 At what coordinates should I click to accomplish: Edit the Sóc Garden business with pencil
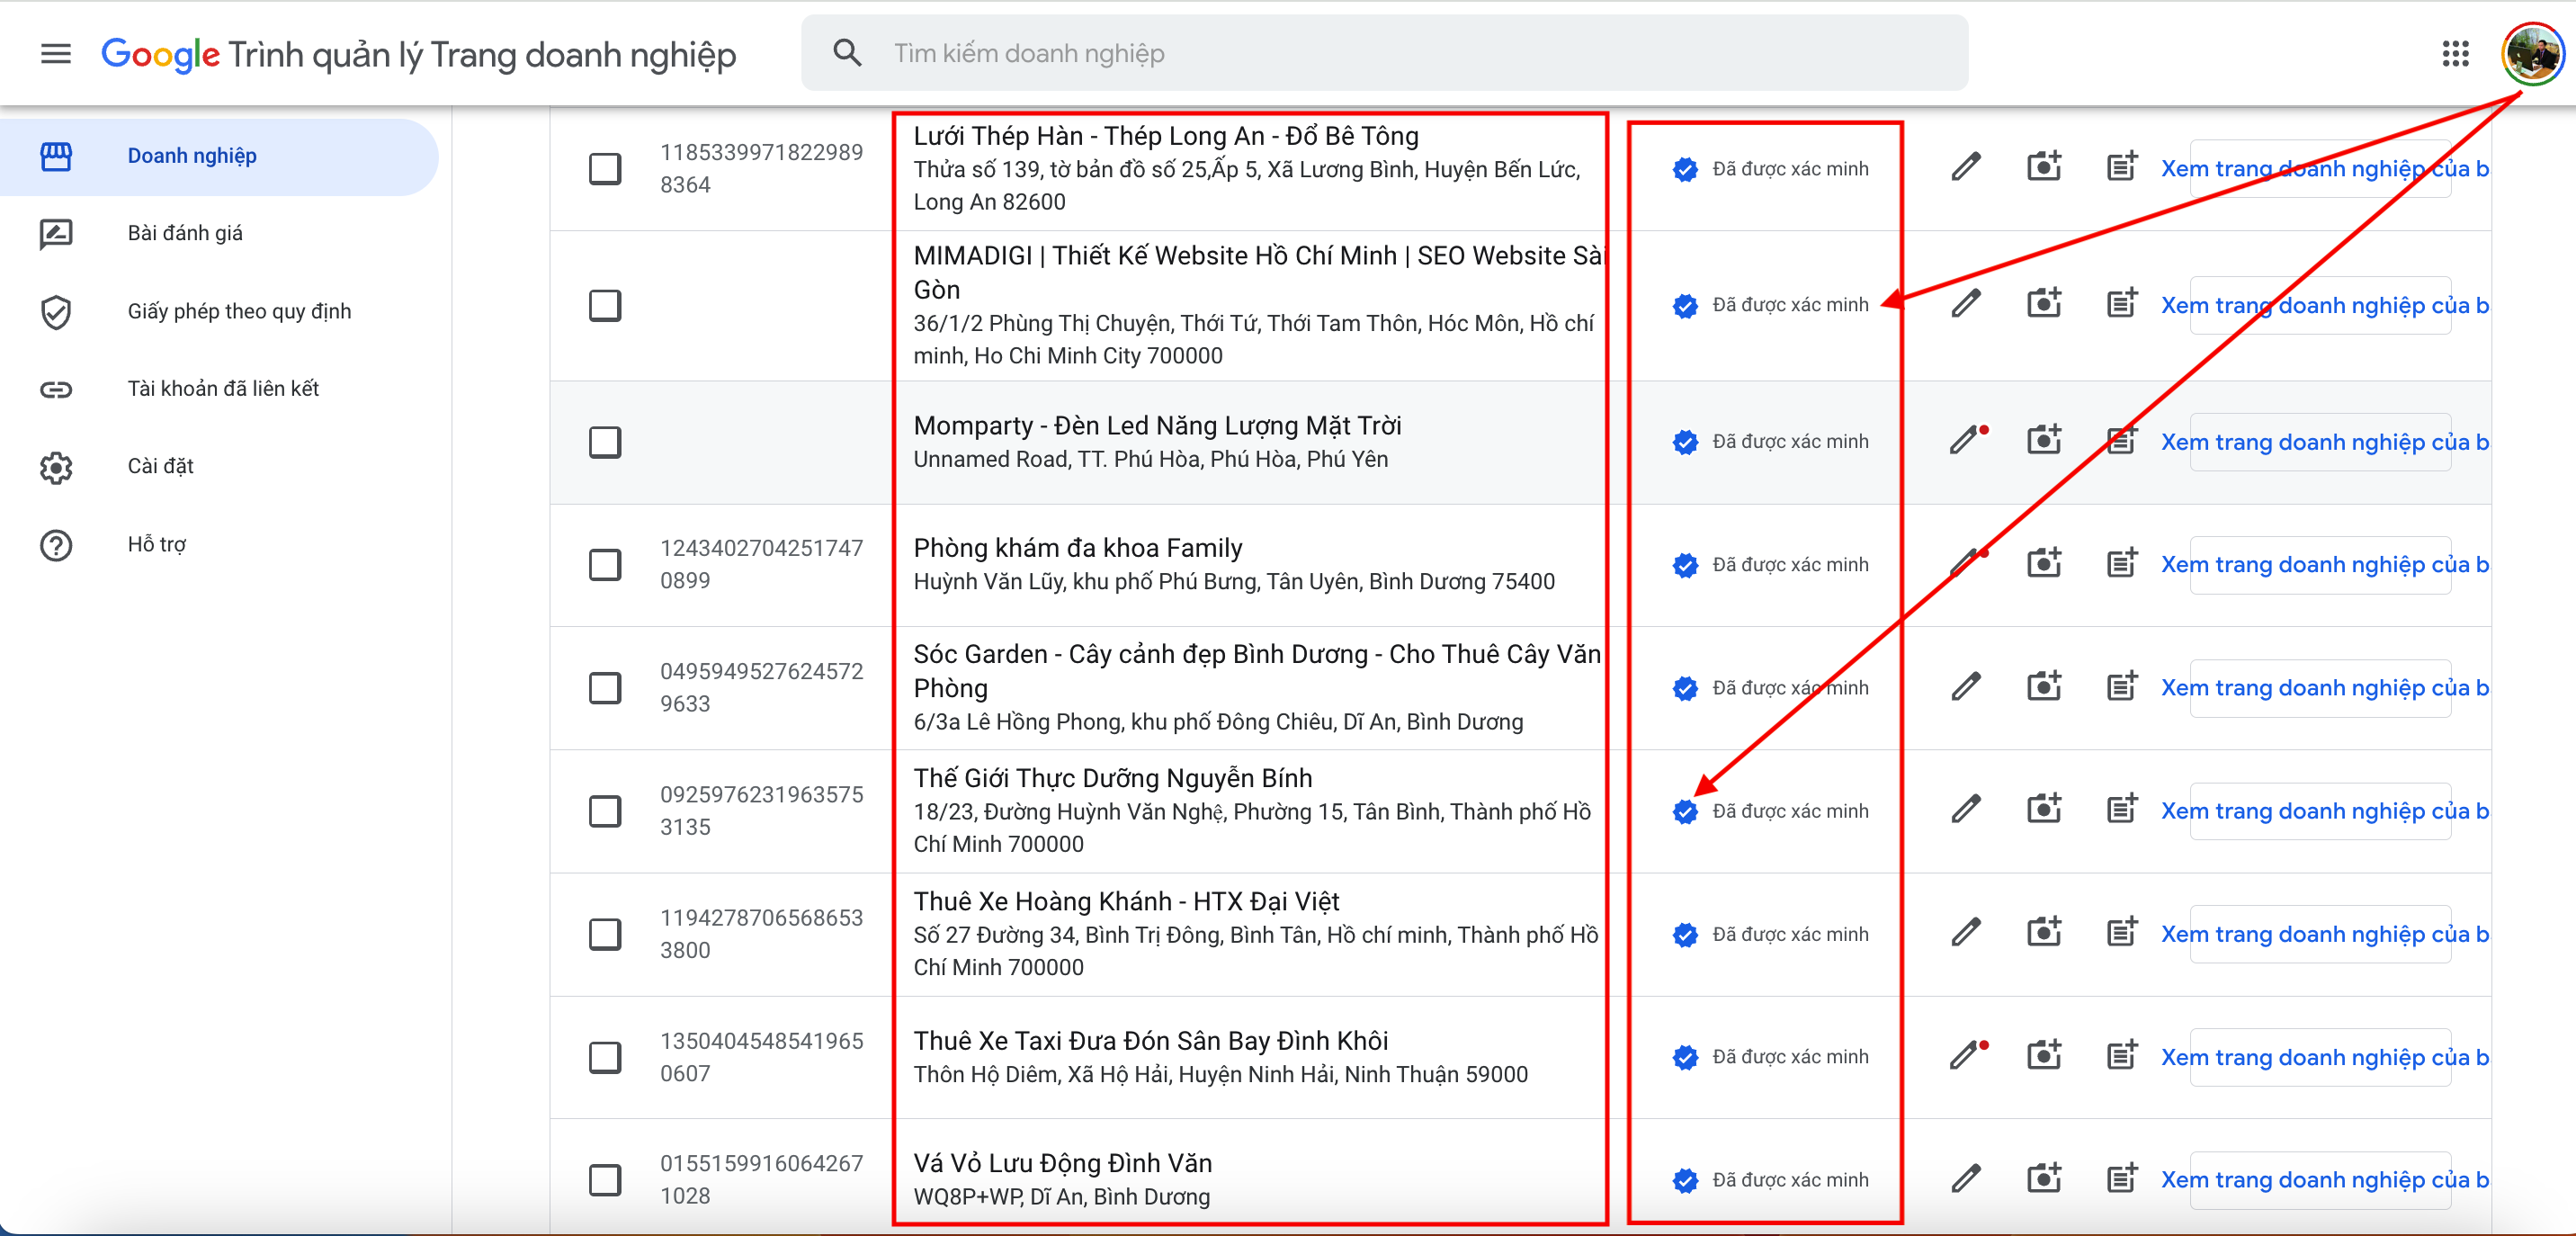click(1965, 687)
